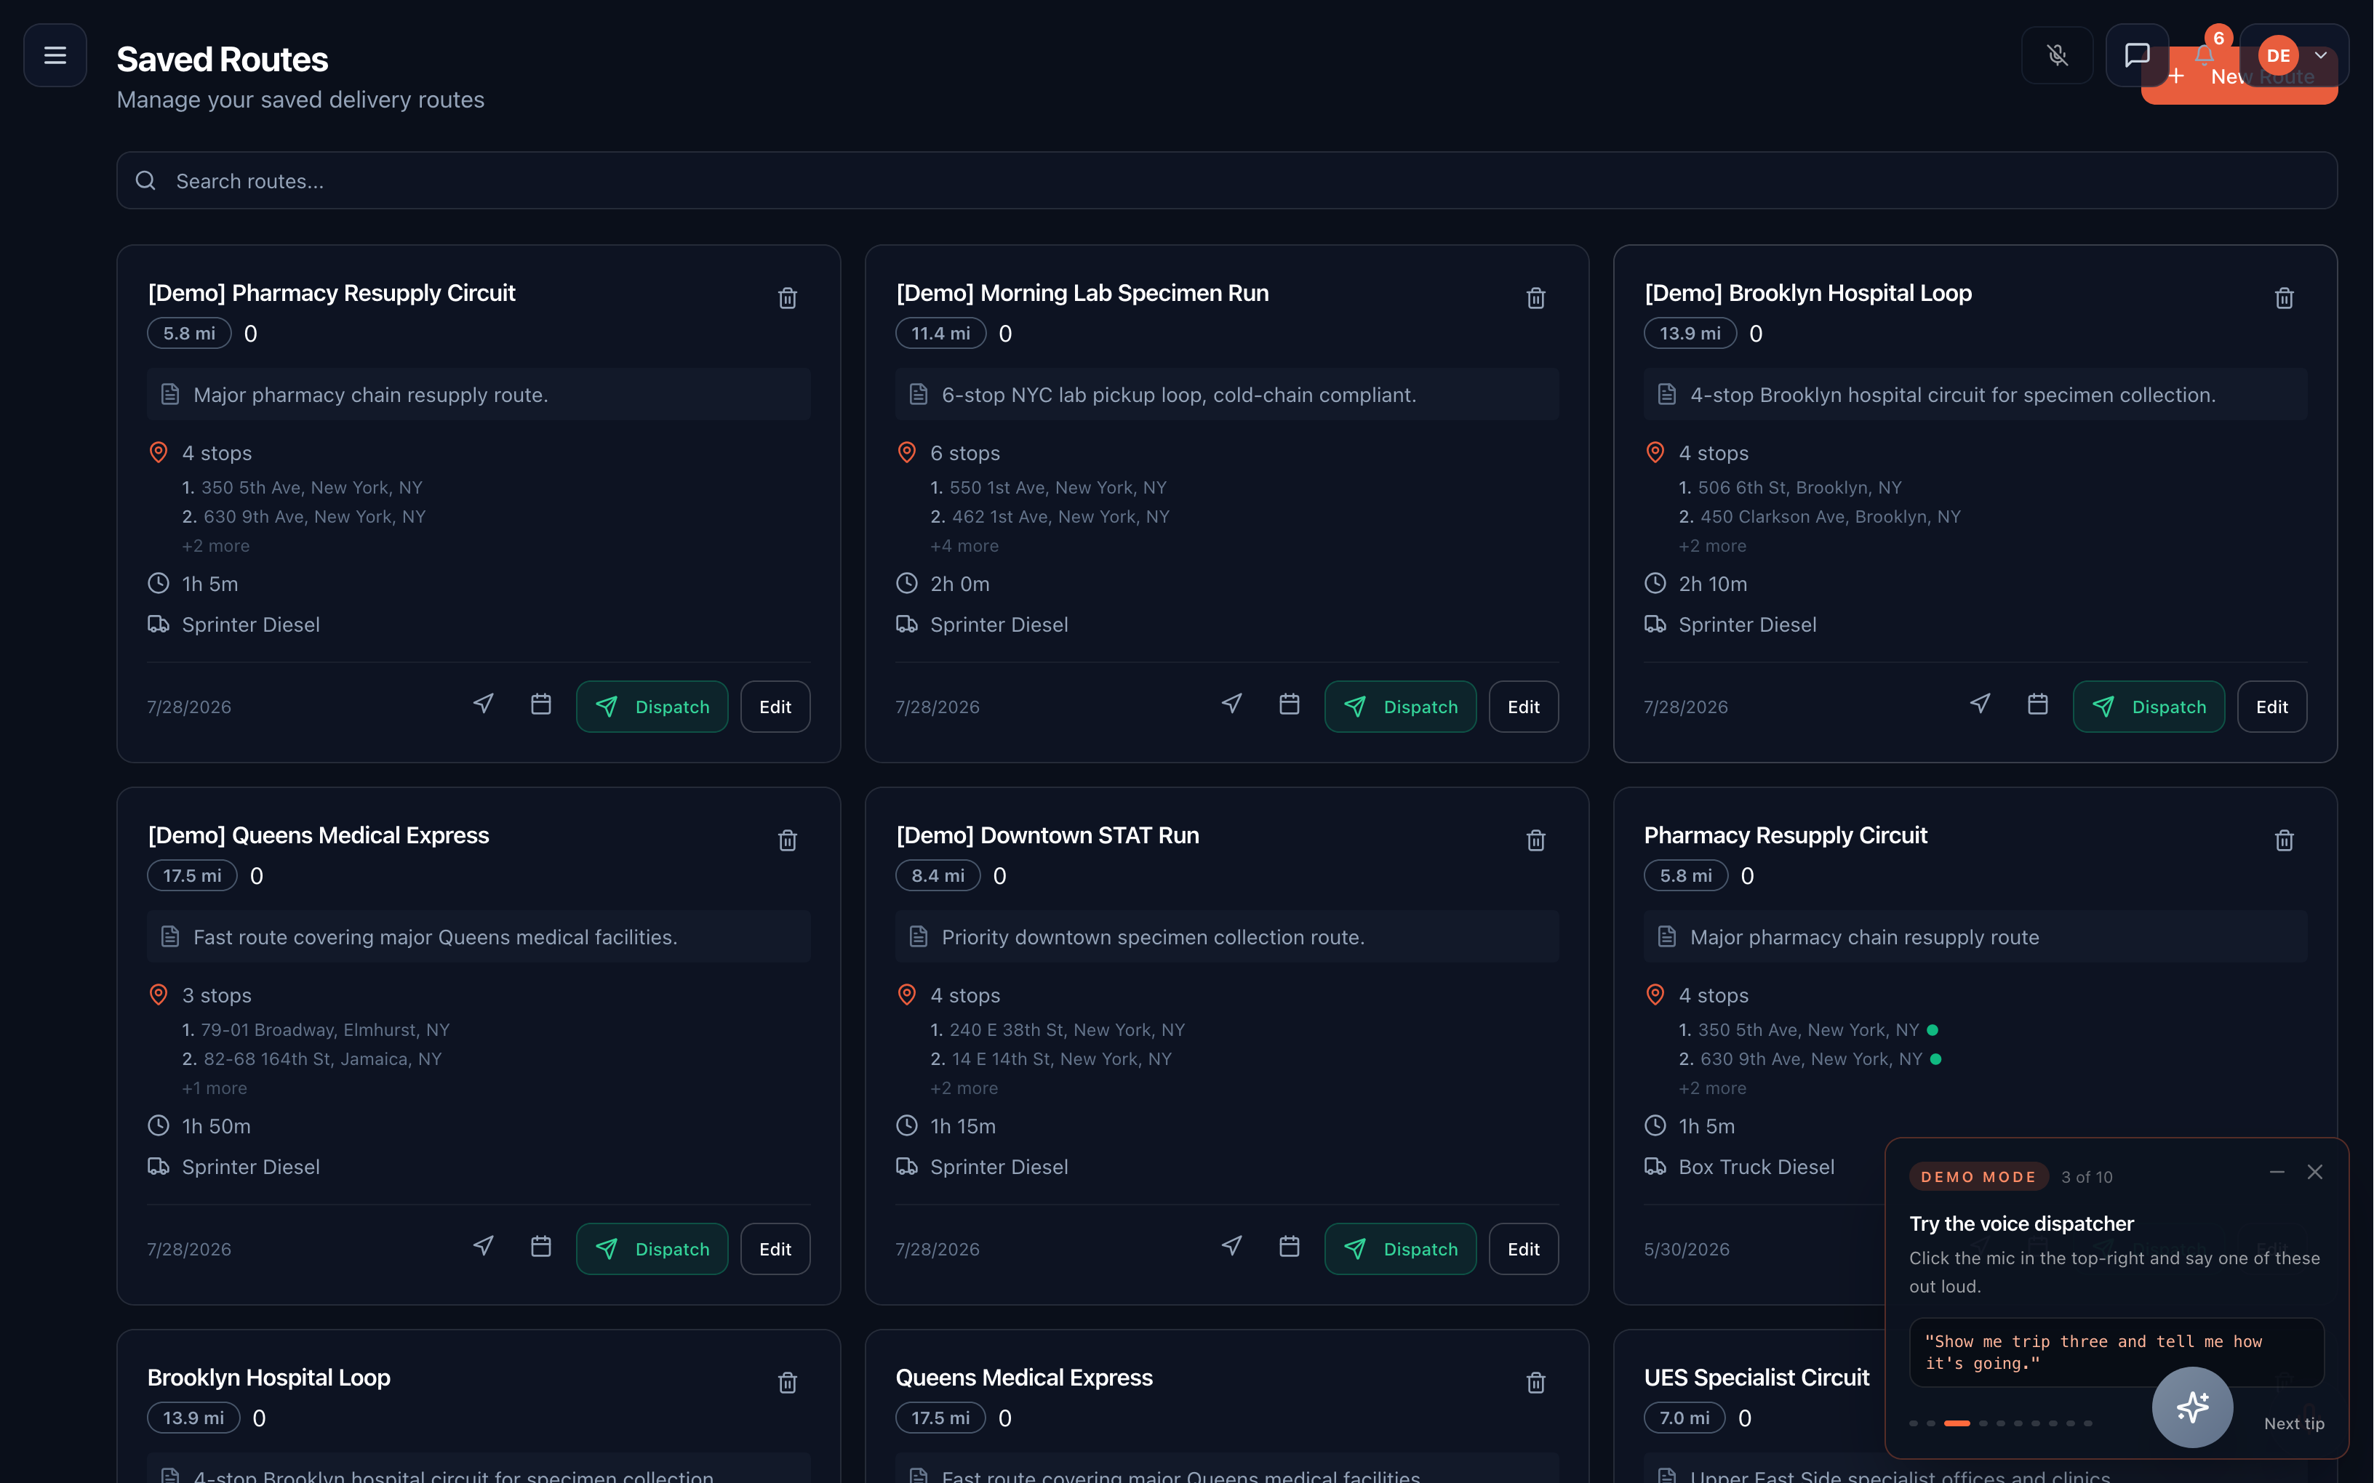
Task: Navigate [Demo] Queens Medical Express arrow icon
Action: point(484,1247)
